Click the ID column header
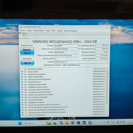This screenshot has height=133, width=133. [25, 69]
